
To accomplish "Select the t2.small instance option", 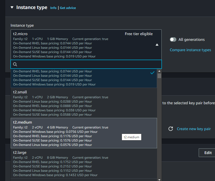I will coord(84,103).
